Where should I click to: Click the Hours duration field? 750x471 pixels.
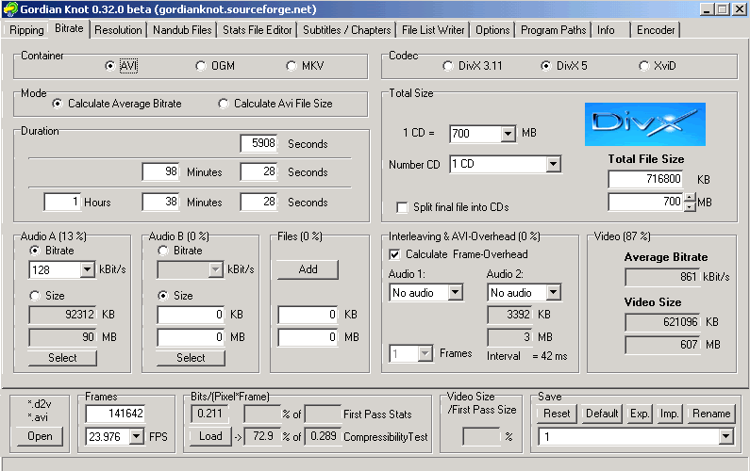coord(62,203)
